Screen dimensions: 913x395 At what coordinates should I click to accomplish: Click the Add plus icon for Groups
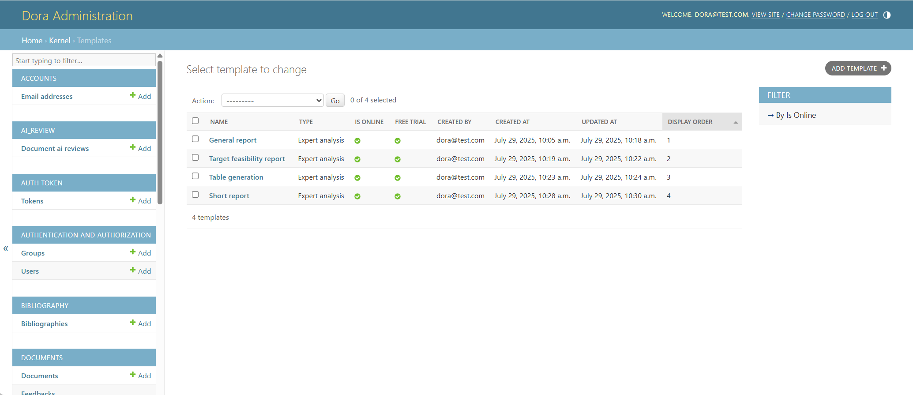(133, 252)
